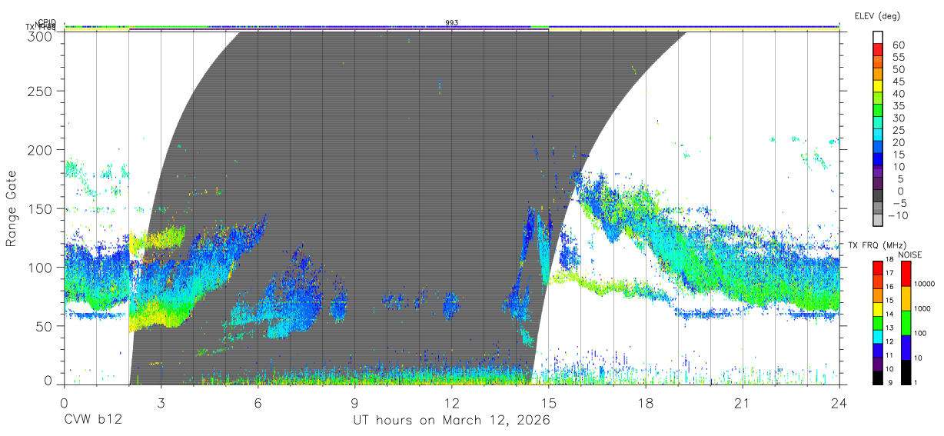Select the green 100–1000 NOISE segment
Viewport: 944px width, 436px height.
(x=905, y=323)
